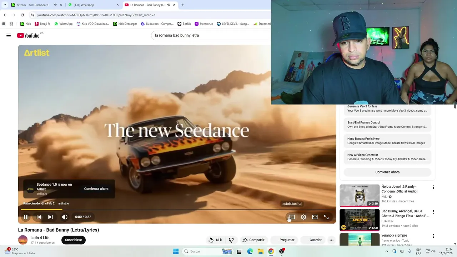The height and width of the screenshot is (257, 457).
Task: Open the Acho PR video thumbnail
Action: [x=360, y=220]
